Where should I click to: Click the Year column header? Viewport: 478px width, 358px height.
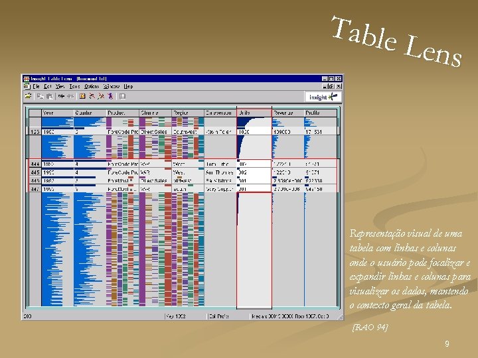click(x=58, y=113)
